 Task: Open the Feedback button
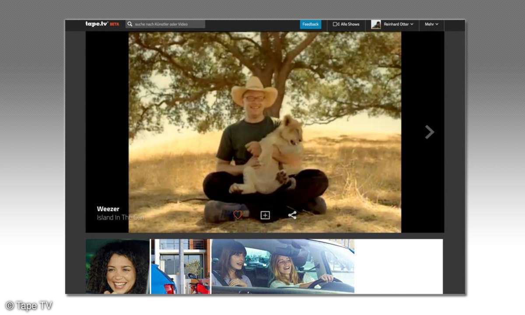coord(311,24)
